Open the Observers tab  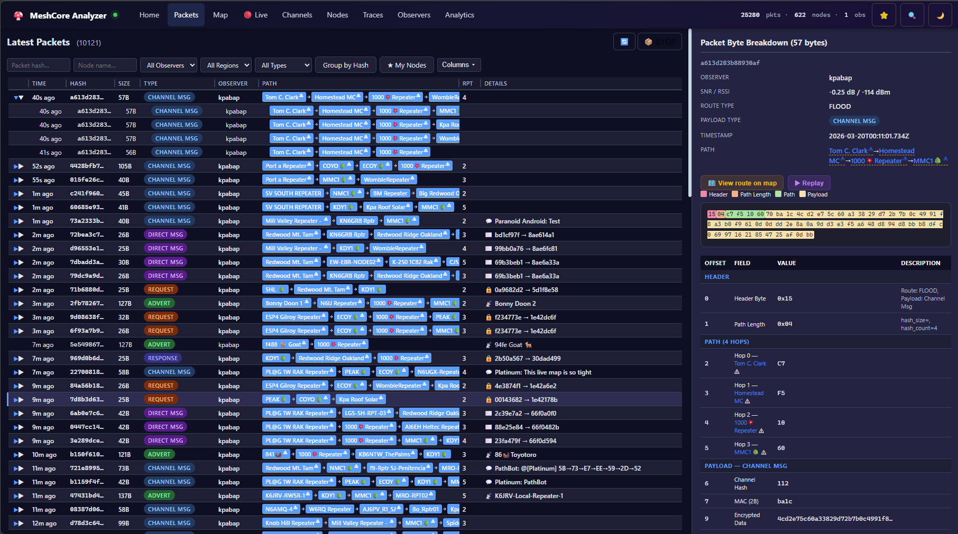click(x=413, y=15)
